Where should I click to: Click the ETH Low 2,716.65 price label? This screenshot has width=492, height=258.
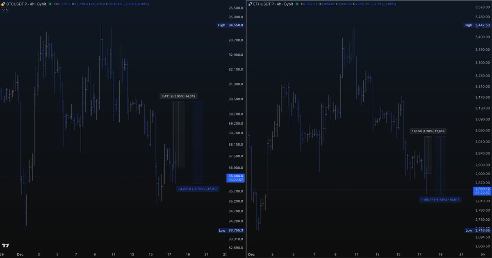(x=477, y=231)
